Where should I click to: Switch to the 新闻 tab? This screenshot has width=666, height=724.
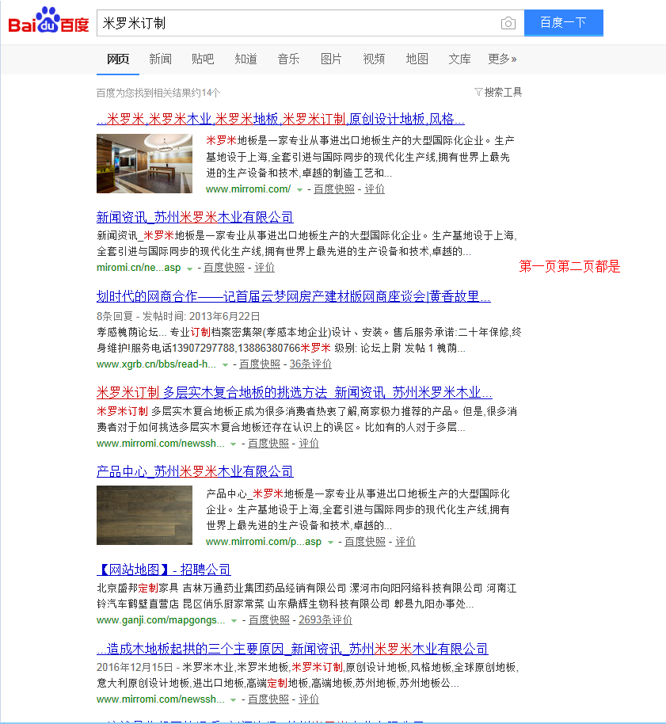[159, 59]
